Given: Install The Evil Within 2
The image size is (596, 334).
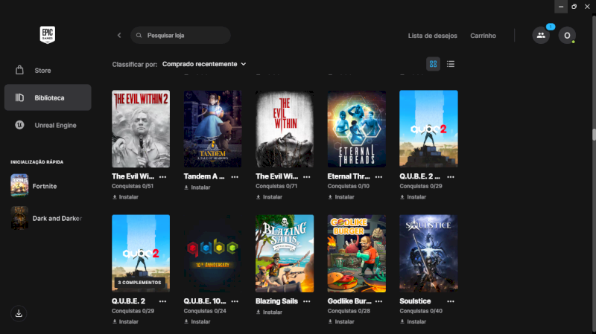Looking at the screenshot, I should [x=125, y=197].
